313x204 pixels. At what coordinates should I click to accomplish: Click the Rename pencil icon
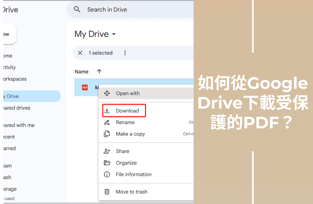tap(107, 122)
